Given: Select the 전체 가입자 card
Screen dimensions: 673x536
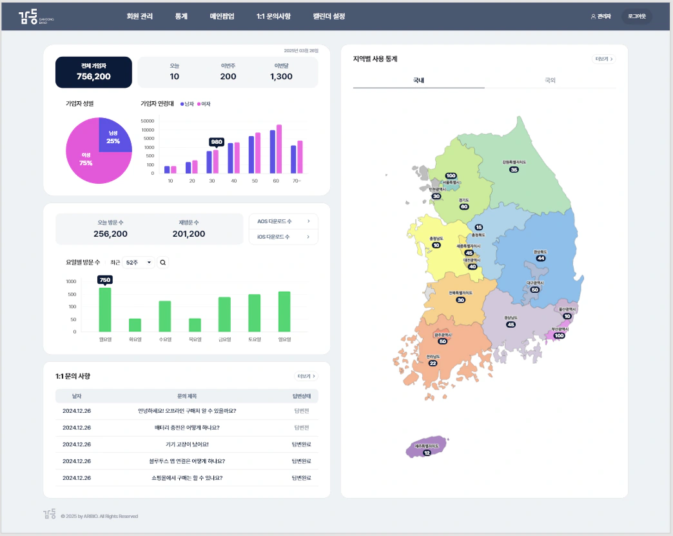Looking at the screenshot, I should pos(93,72).
